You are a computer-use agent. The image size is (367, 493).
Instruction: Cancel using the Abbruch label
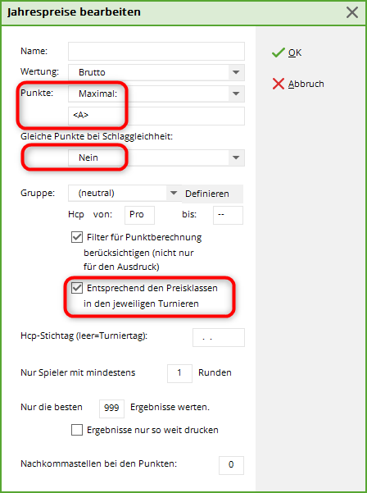pos(306,84)
